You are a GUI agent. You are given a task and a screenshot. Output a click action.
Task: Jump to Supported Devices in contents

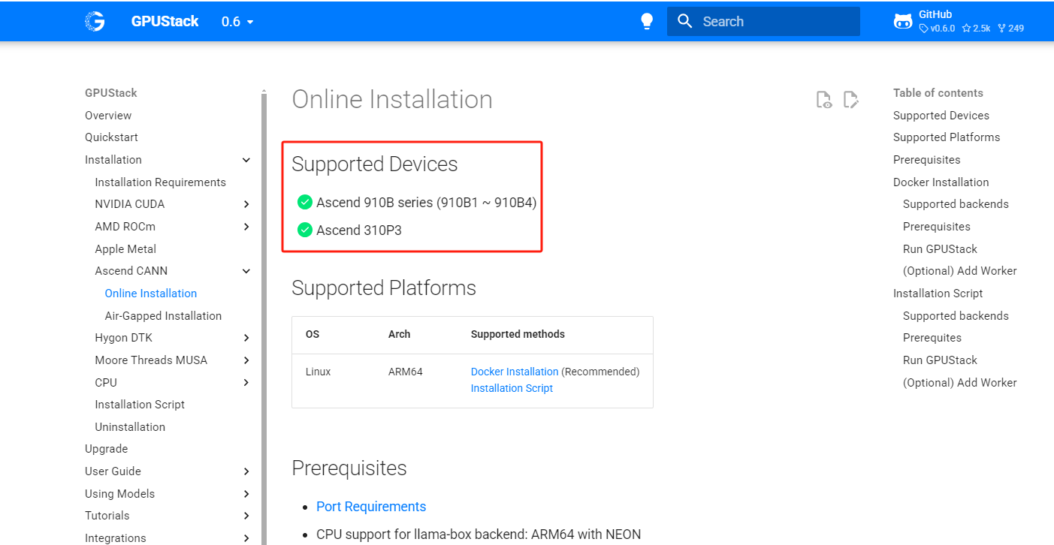tap(941, 116)
